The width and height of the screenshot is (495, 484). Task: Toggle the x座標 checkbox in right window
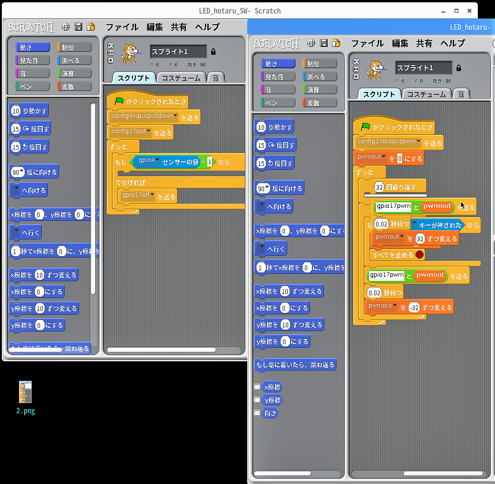pyautogui.click(x=257, y=386)
